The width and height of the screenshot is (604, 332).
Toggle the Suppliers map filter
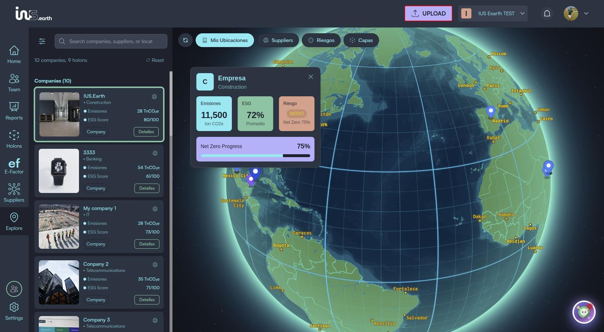278,40
